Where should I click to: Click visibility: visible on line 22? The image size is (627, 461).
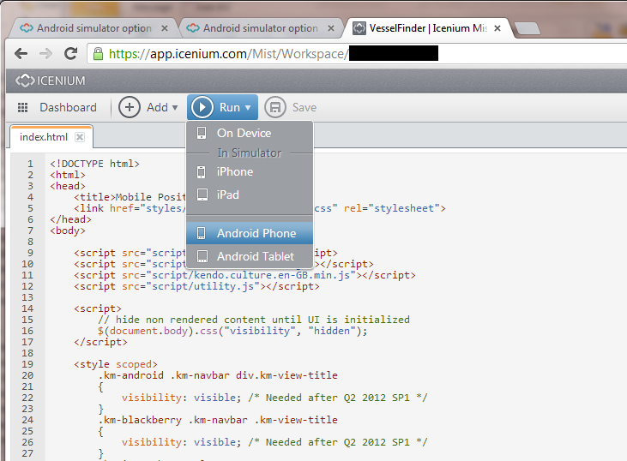pos(182,398)
